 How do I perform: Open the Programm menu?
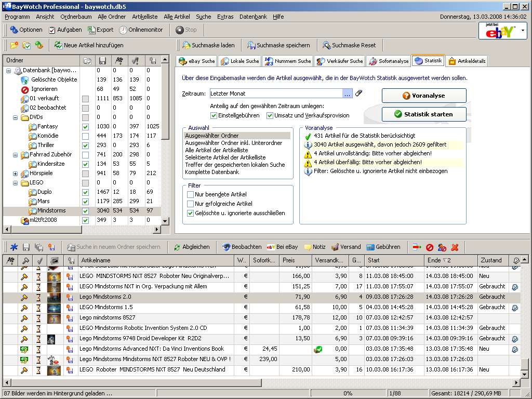click(x=17, y=17)
